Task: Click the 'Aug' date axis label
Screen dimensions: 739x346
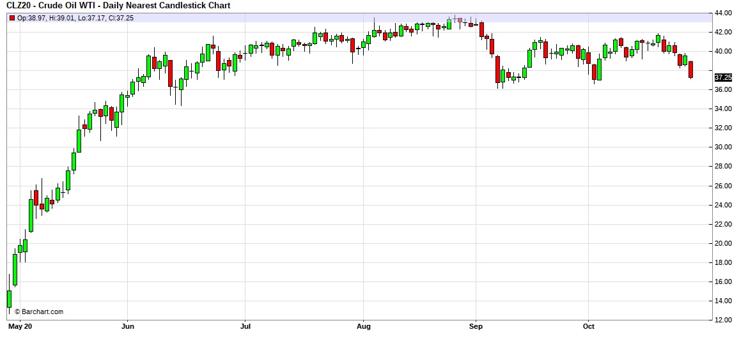Action: tap(363, 326)
